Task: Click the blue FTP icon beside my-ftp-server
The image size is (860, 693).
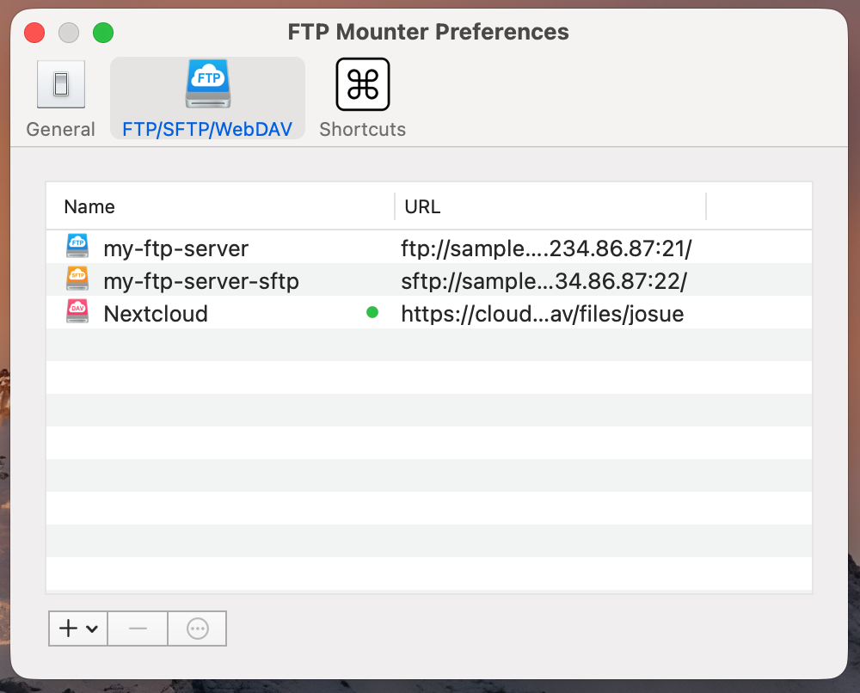Action: point(77,248)
